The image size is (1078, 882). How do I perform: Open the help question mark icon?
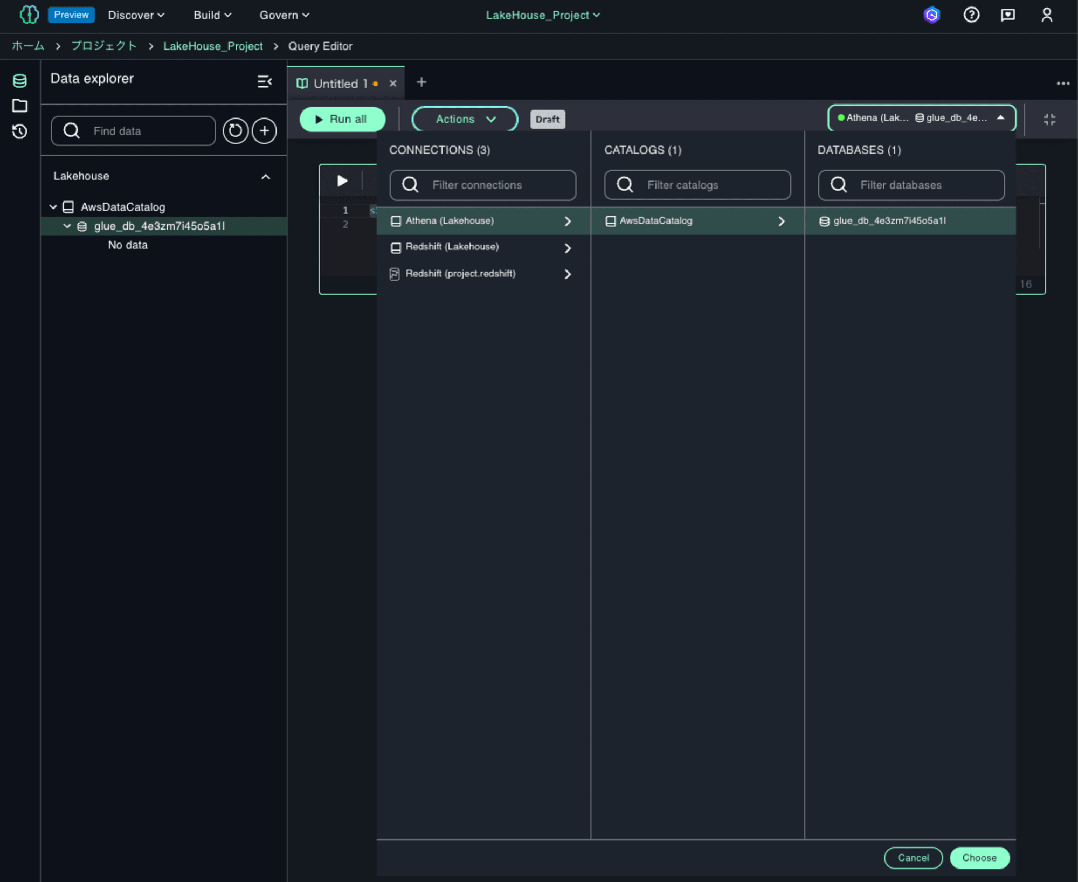(971, 15)
